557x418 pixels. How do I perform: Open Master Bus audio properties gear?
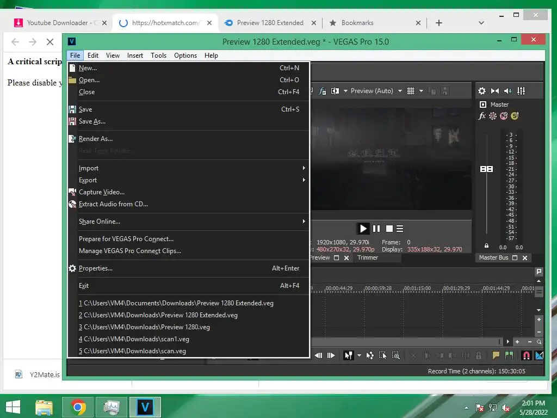tap(482, 91)
